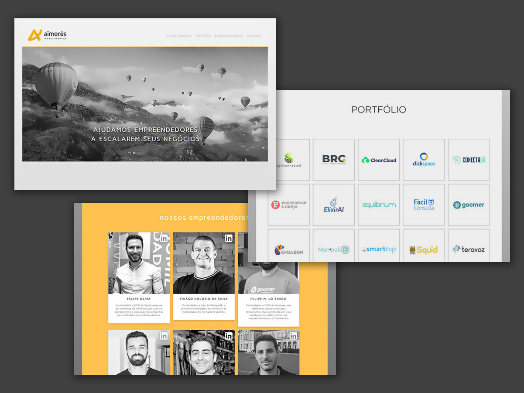Open the Contato nav link
The height and width of the screenshot is (393, 524).
(254, 36)
